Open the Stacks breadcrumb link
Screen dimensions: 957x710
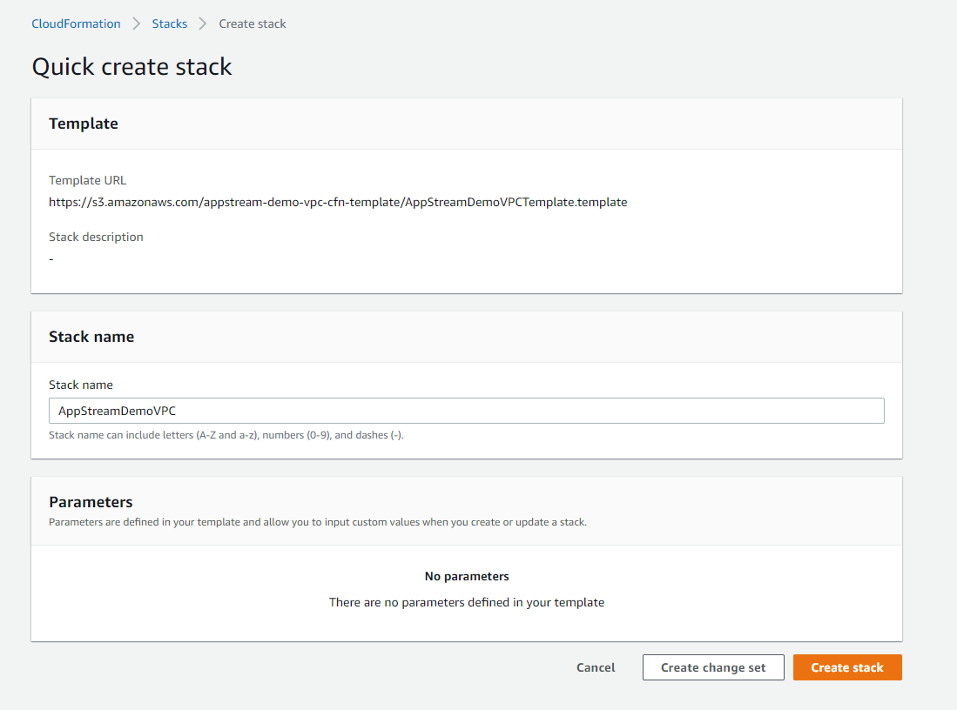point(170,23)
